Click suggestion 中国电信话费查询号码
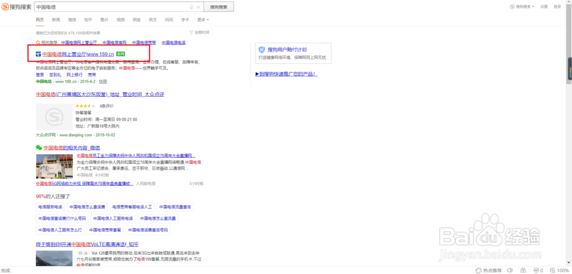572x274 pixels. pos(148,231)
